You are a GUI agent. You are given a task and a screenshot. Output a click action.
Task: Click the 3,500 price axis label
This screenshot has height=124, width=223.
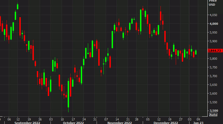pyautogui.click(x=213, y=111)
